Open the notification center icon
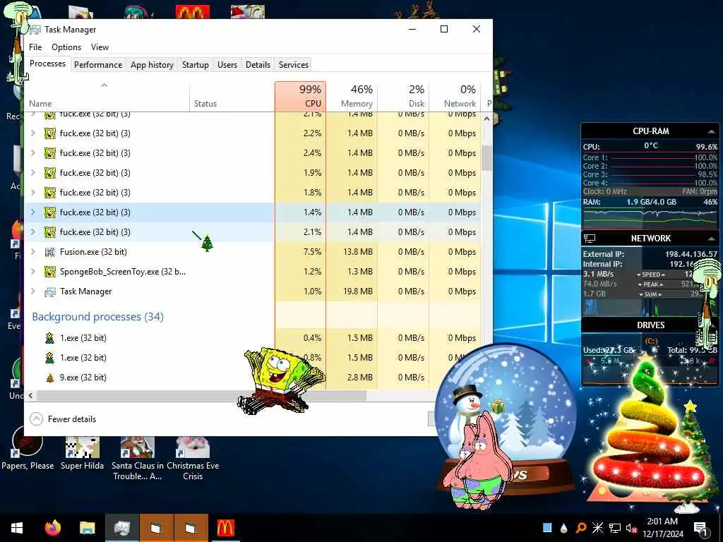 click(x=700, y=529)
